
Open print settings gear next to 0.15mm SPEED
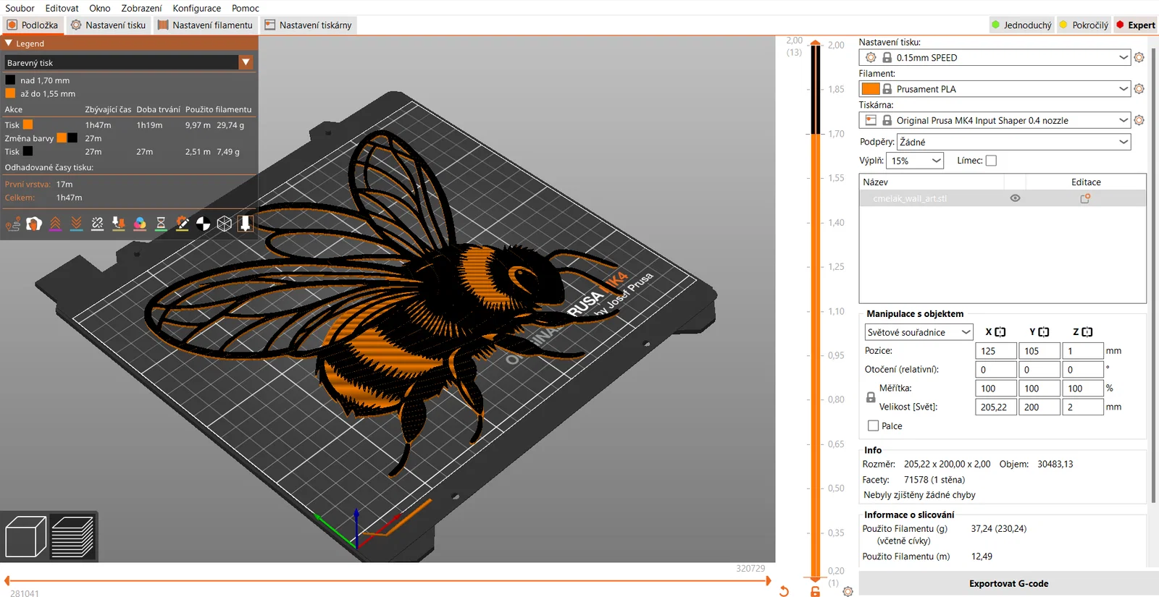[1139, 58]
